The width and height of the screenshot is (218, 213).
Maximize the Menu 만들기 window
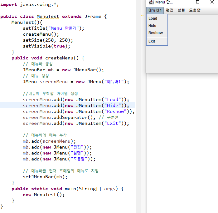[x=198, y=2]
